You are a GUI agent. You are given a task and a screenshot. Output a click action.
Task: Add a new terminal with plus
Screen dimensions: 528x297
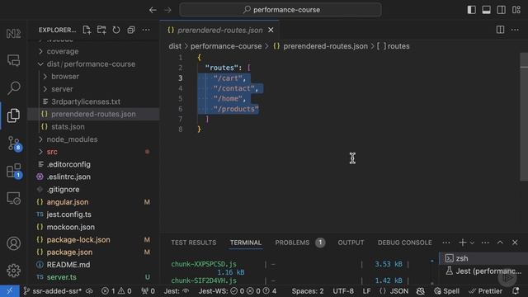pyautogui.click(x=462, y=243)
